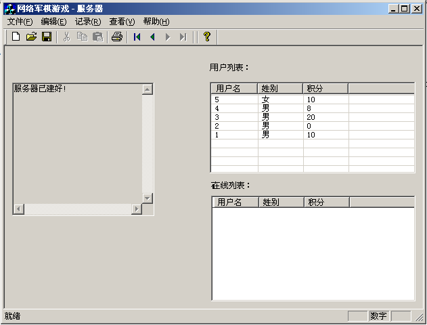Click the Cut scissors icon
This screenshot has width=427, height=325.
coord(67,37)
